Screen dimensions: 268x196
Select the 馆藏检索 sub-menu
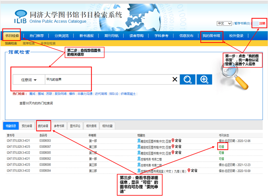(x=11, y=43)
